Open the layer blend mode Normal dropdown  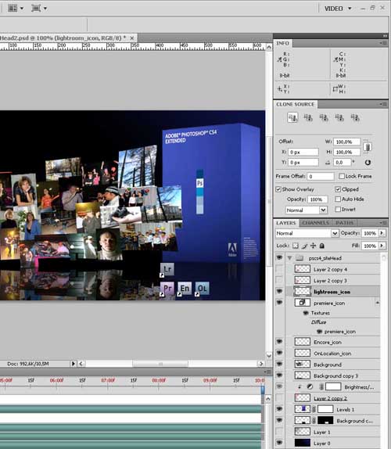coord(335,233)
